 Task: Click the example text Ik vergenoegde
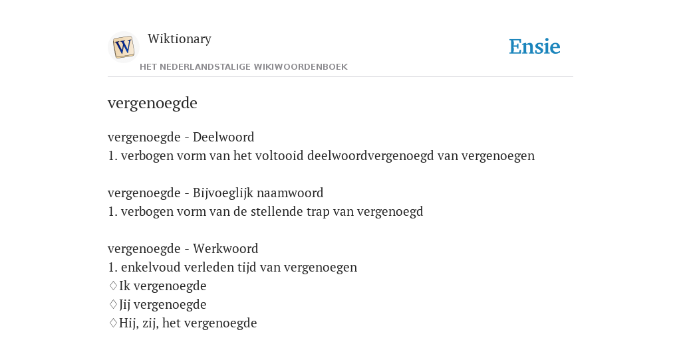pos(163,286)
